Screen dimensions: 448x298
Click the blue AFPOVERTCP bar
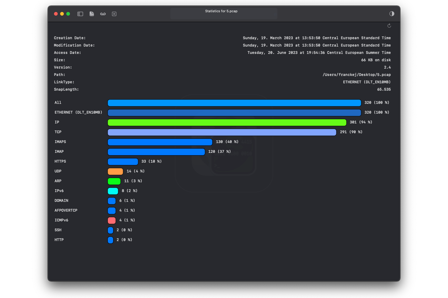point(112,210)
